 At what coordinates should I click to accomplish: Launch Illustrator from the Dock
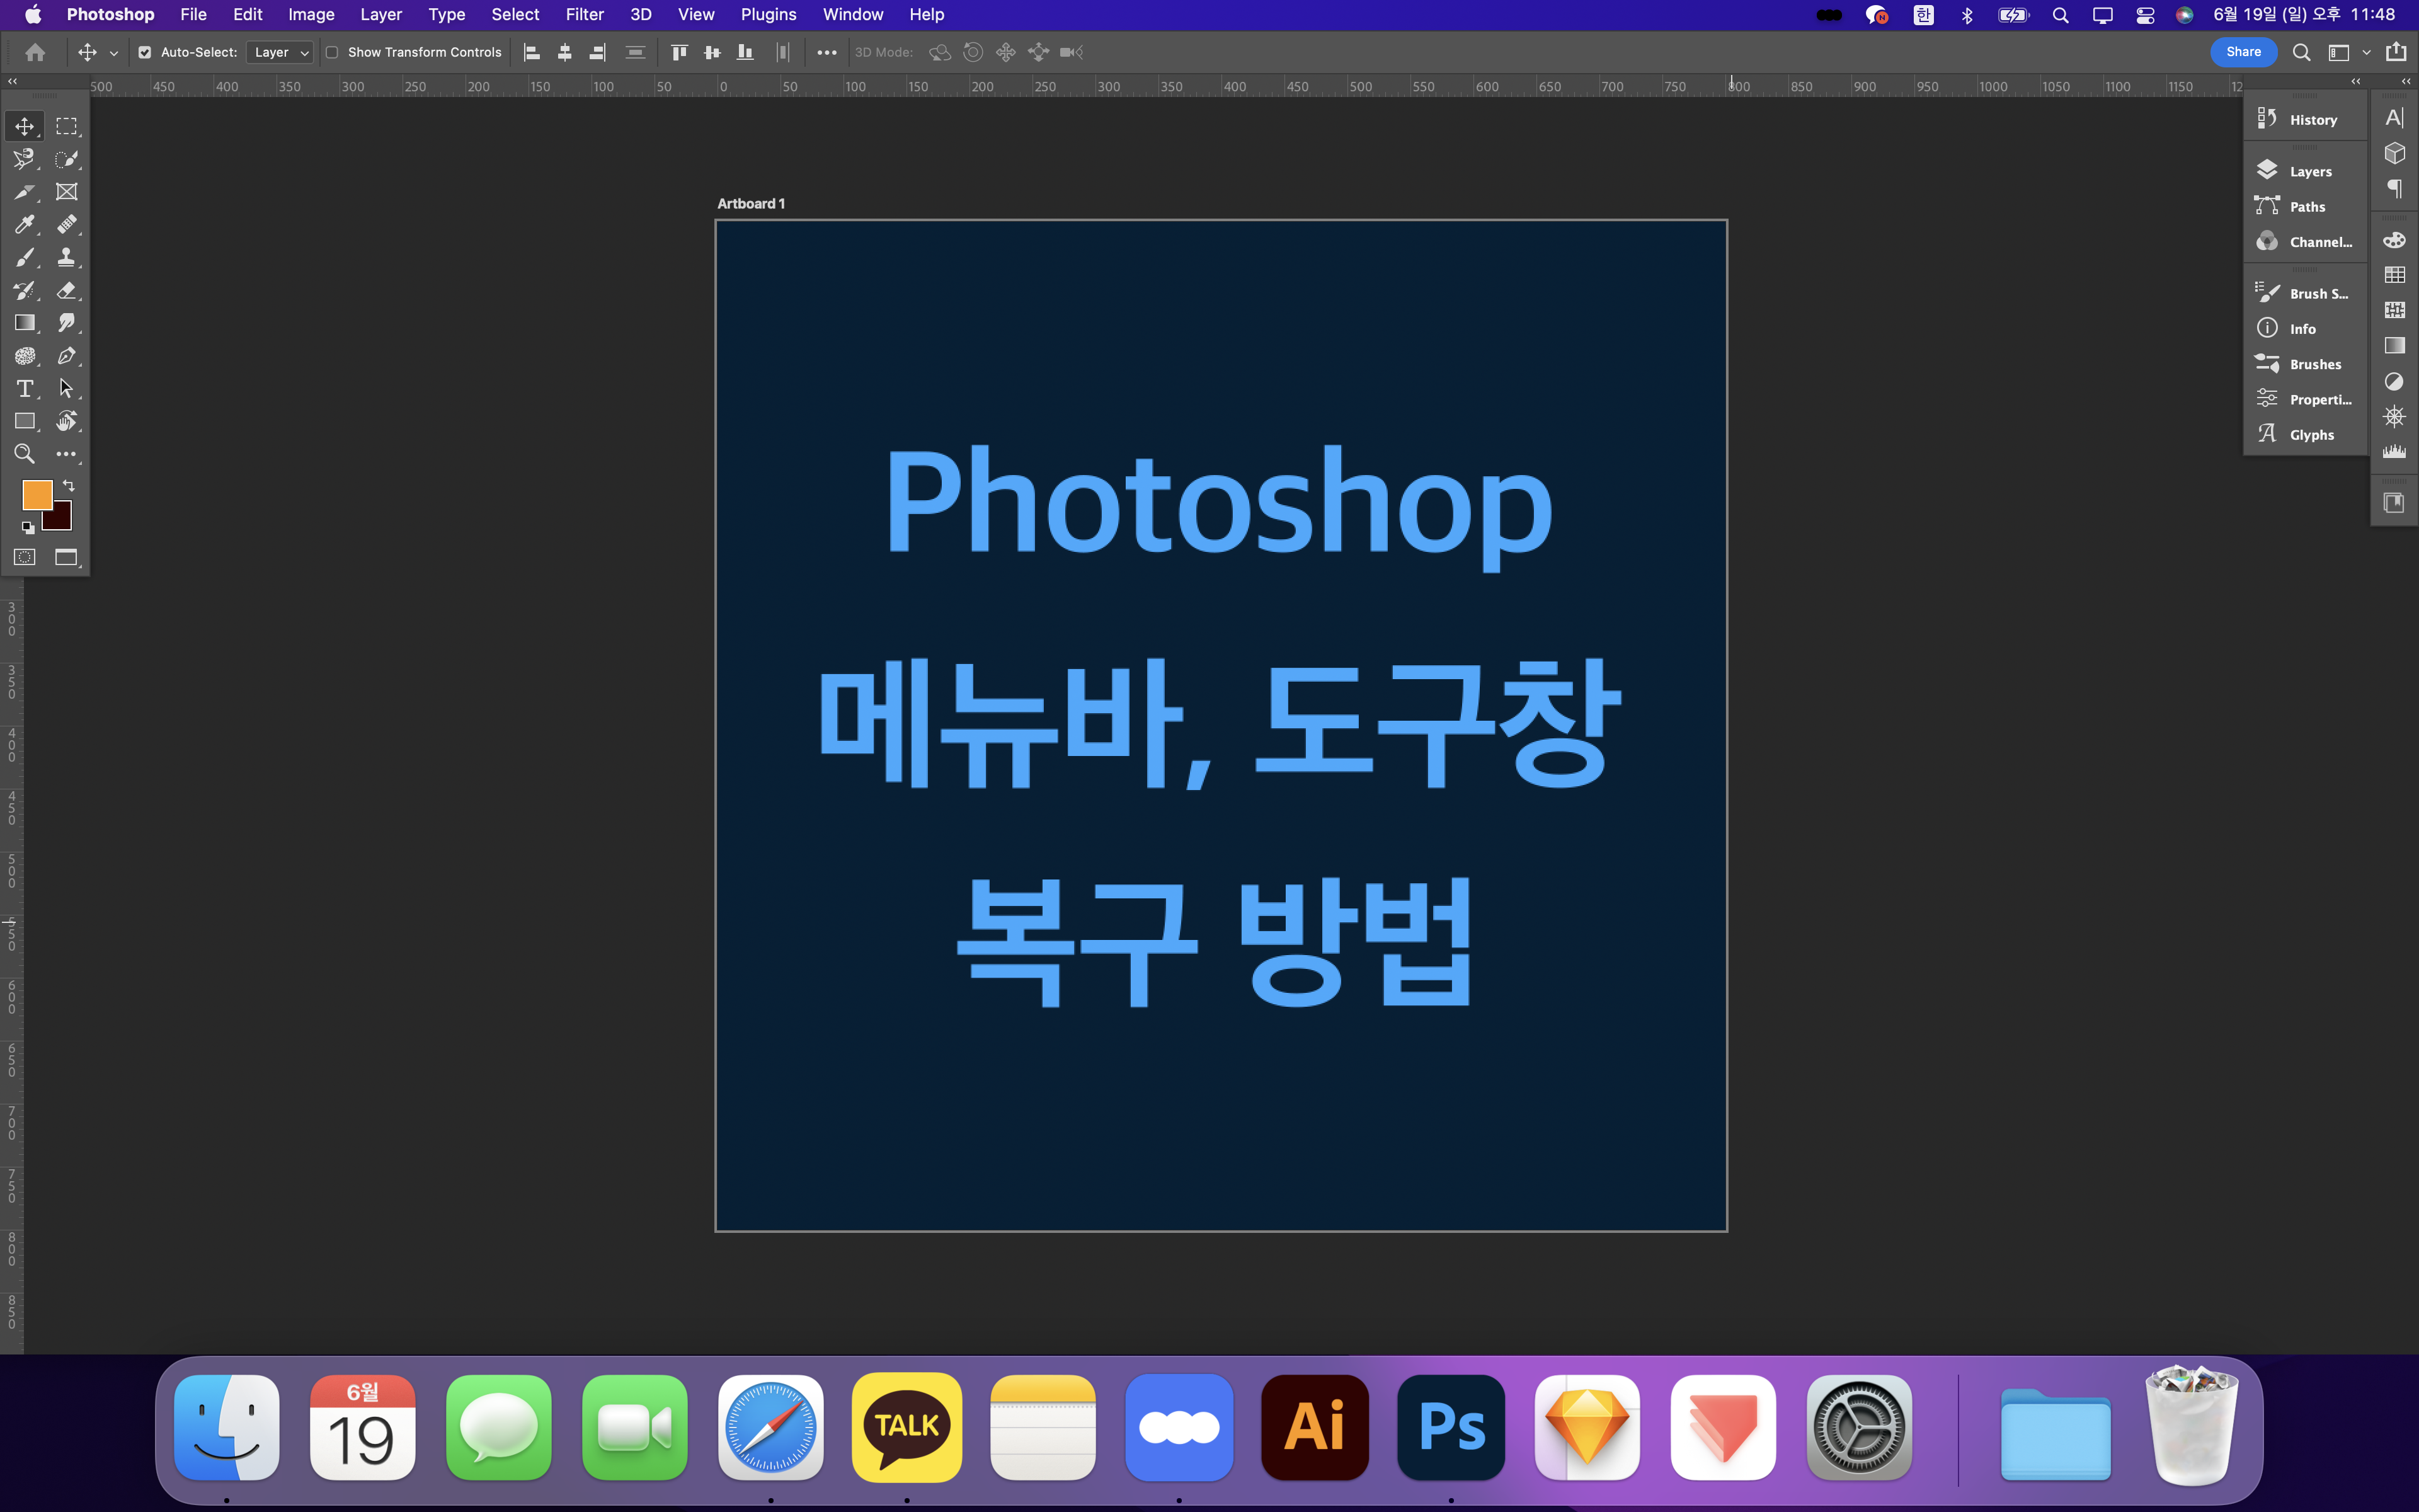[x=1315, y=1427]
